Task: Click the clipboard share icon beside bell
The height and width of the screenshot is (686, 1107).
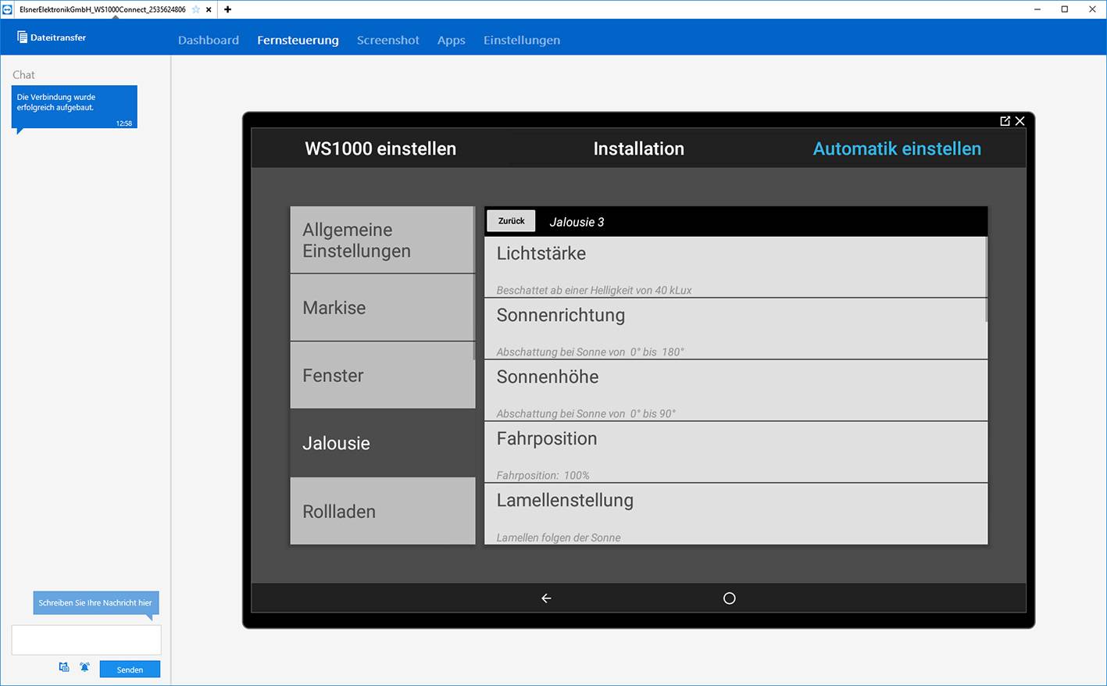Action: 64,667
